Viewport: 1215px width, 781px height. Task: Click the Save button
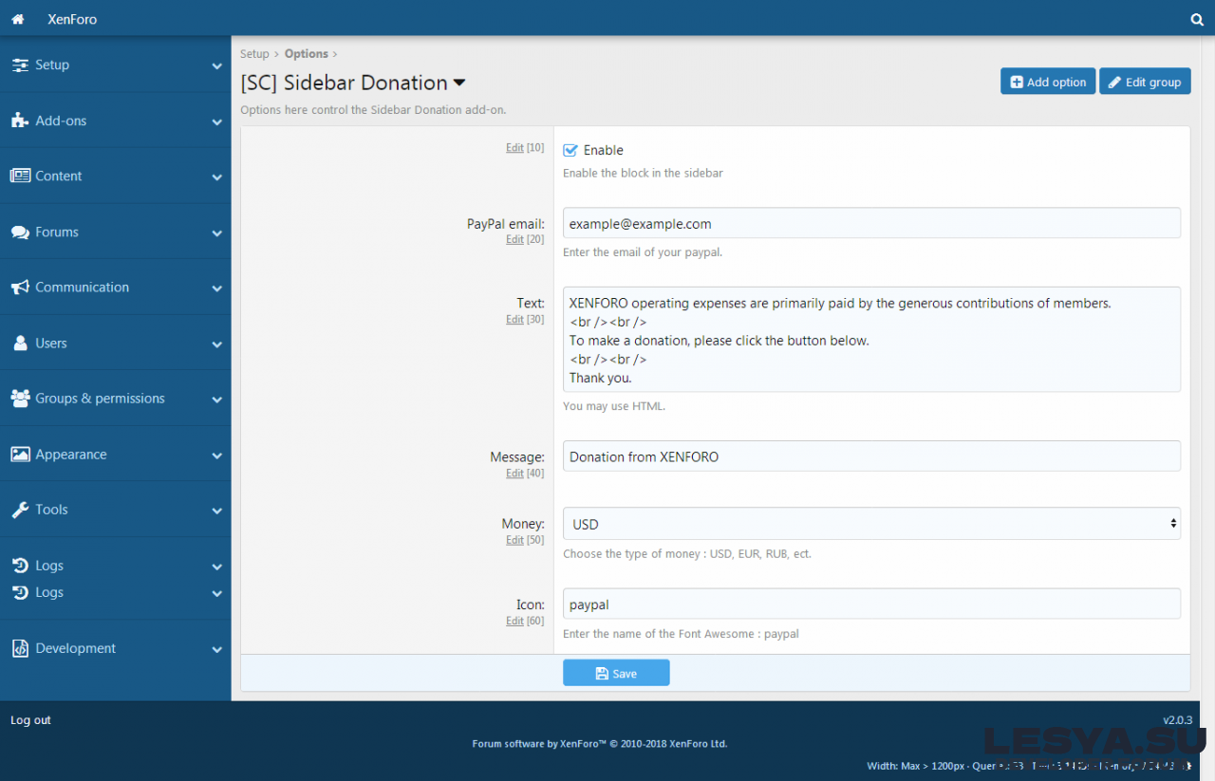point(616,673)
